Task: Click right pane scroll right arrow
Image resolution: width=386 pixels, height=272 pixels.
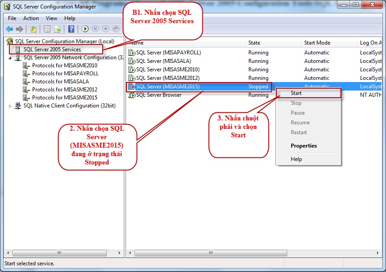Action: pyautogui.click(x=378, y=253)
